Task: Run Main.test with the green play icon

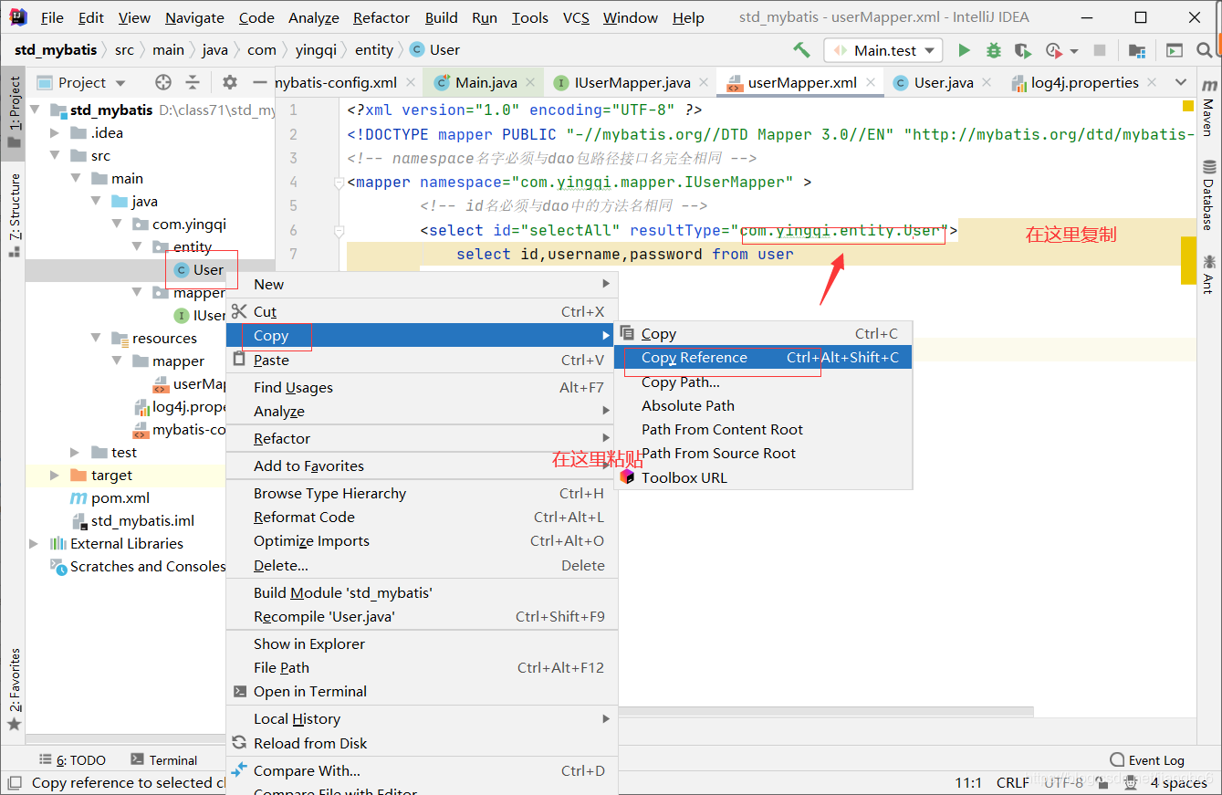Action: [x=964, y=50]
